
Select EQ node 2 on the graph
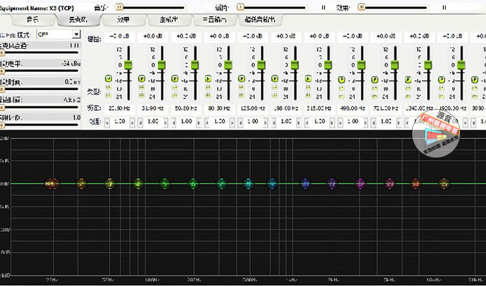click(81, 184)
